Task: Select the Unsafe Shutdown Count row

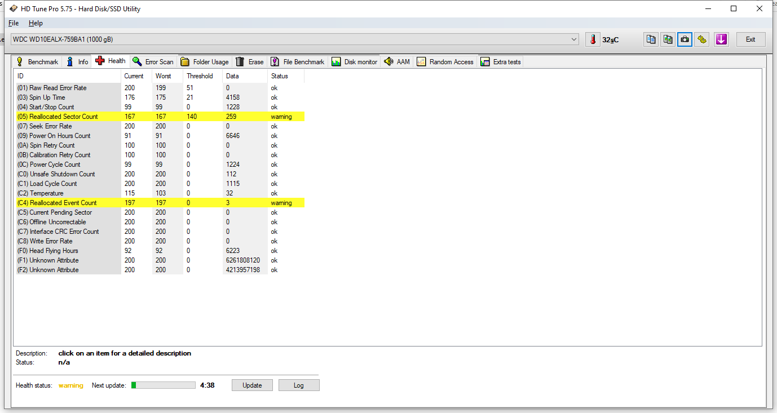Action: [x=160, y=174]
